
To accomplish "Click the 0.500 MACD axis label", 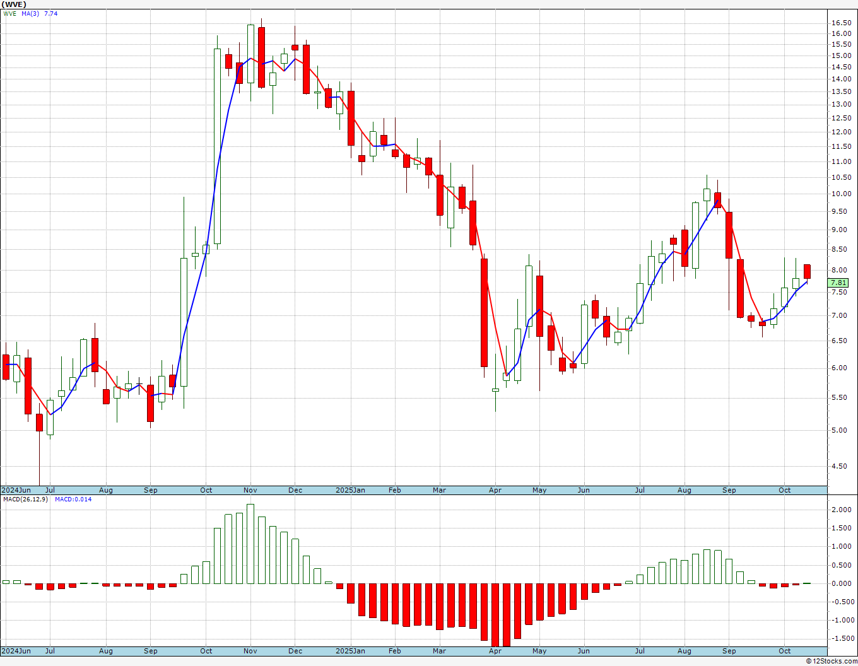I will pos(841,565).
